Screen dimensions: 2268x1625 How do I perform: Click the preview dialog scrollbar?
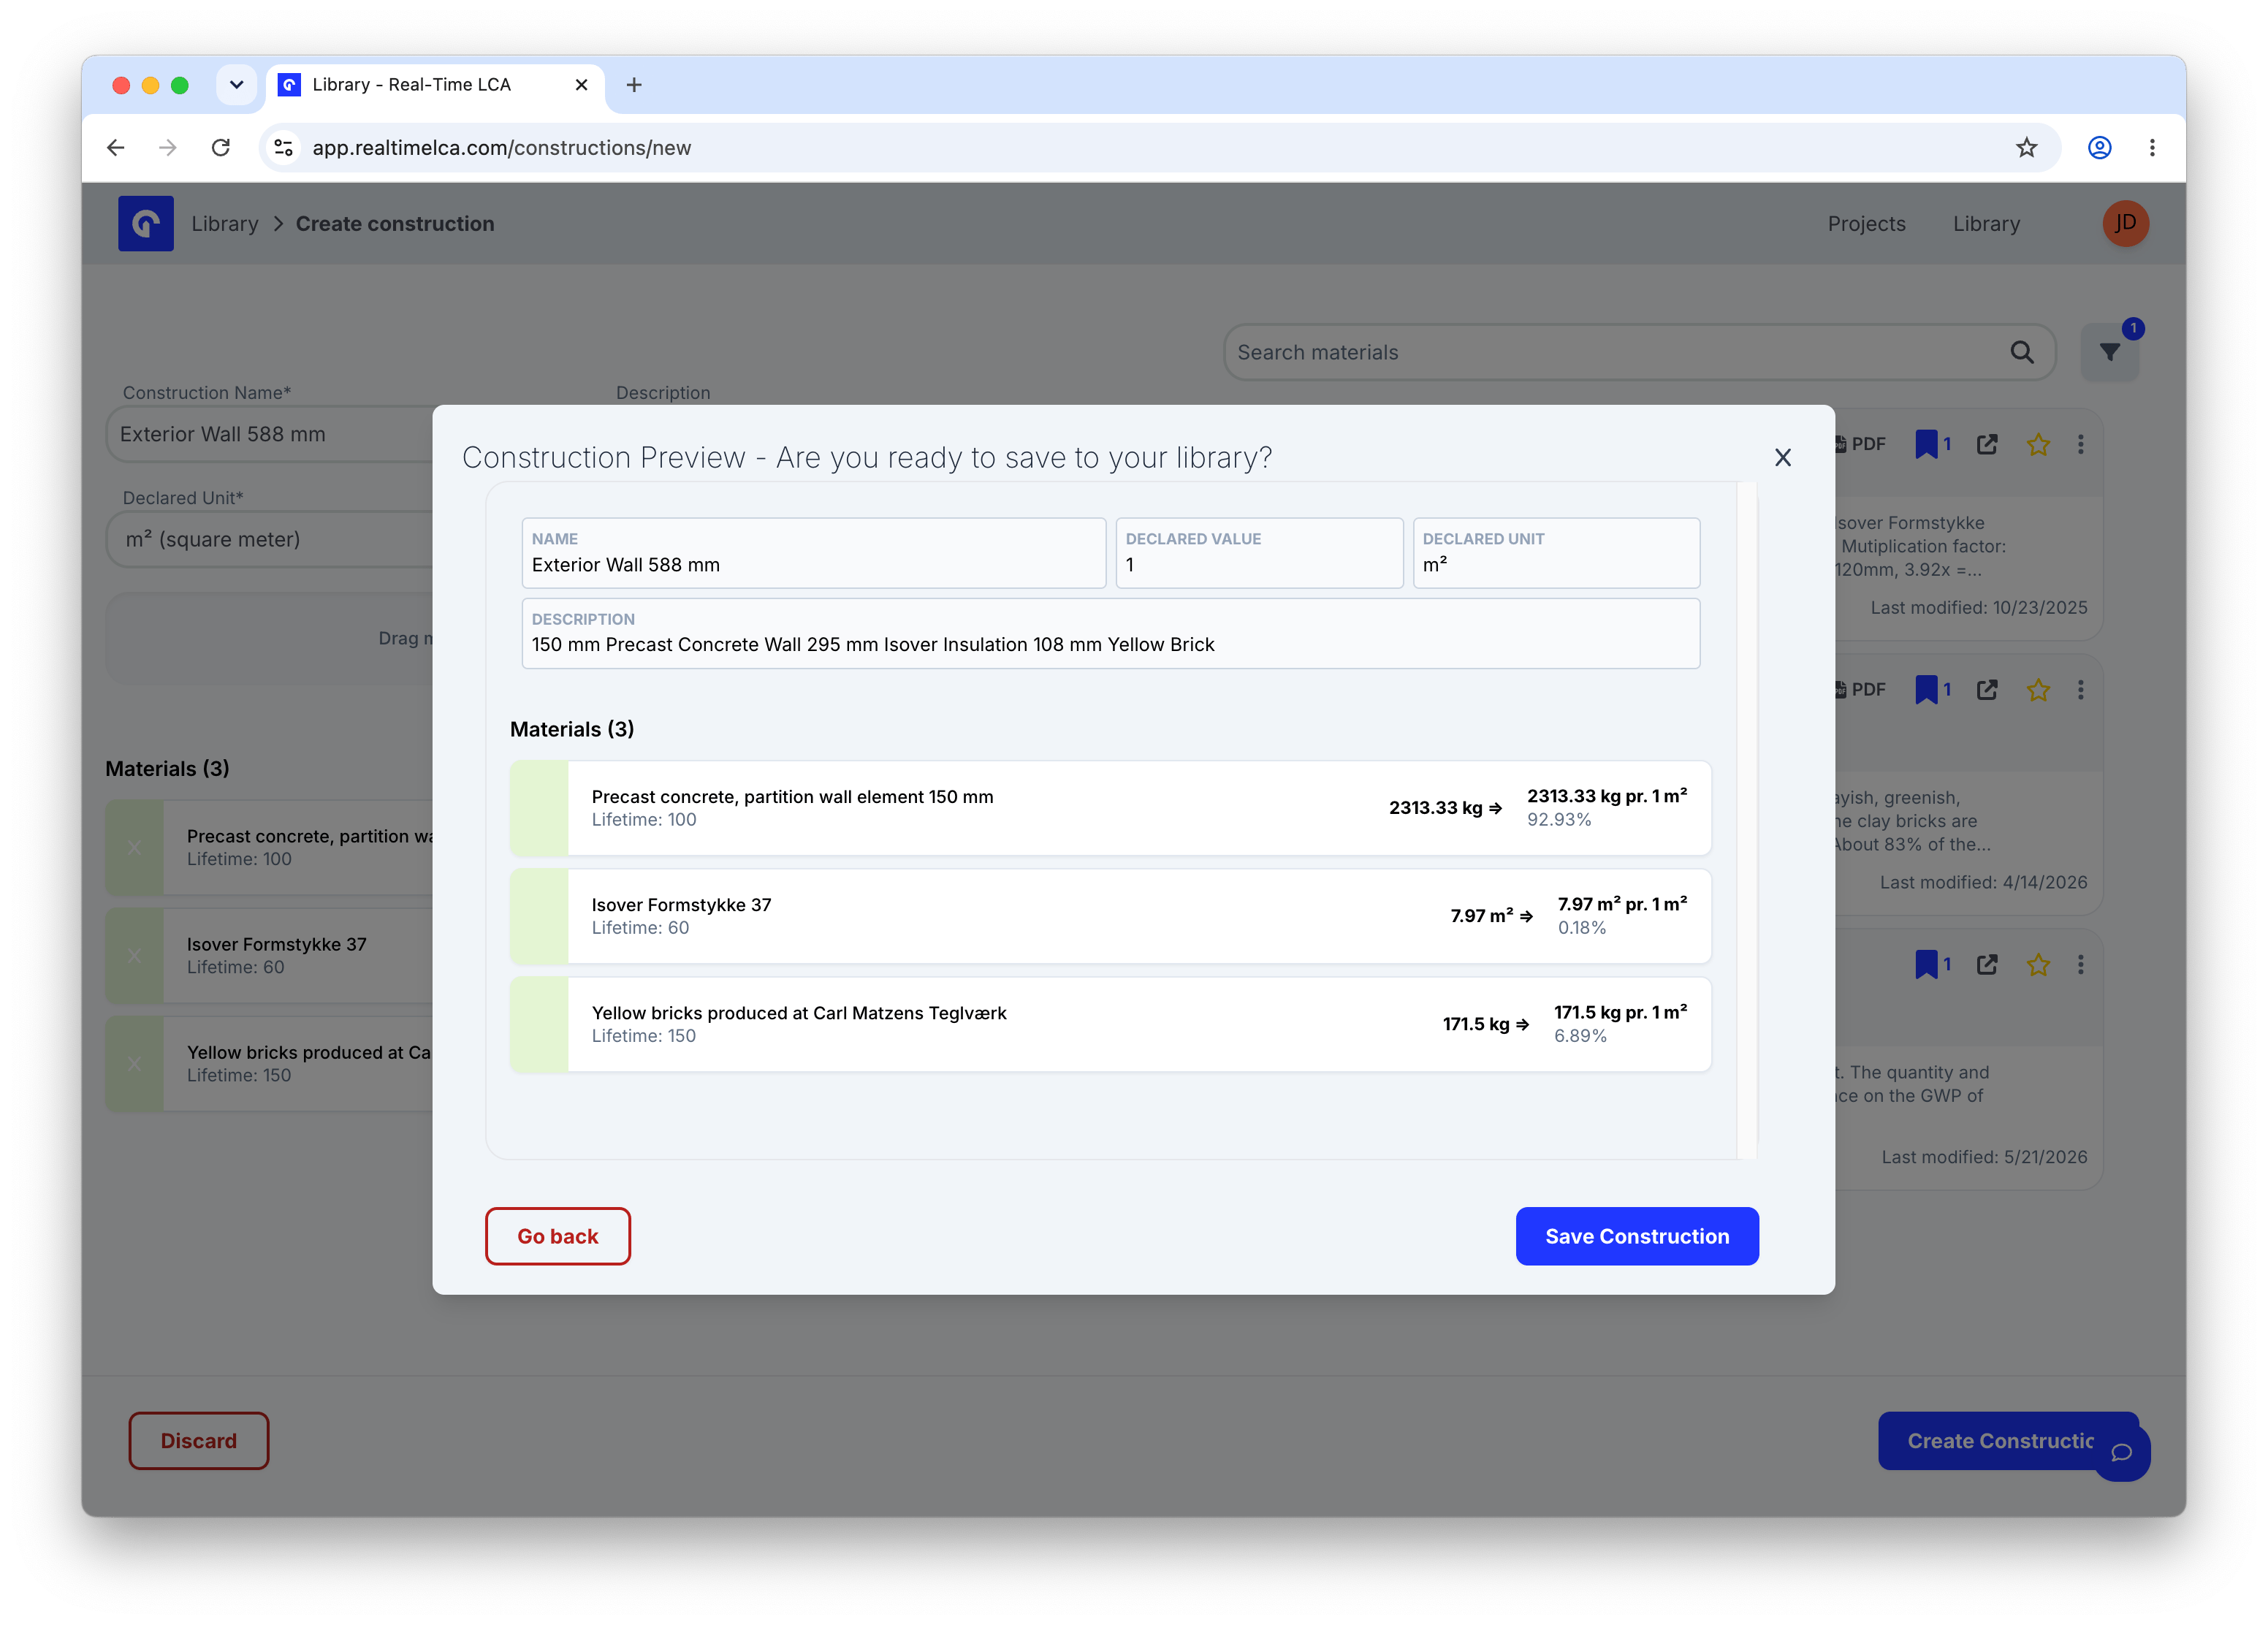(1747, 820)
